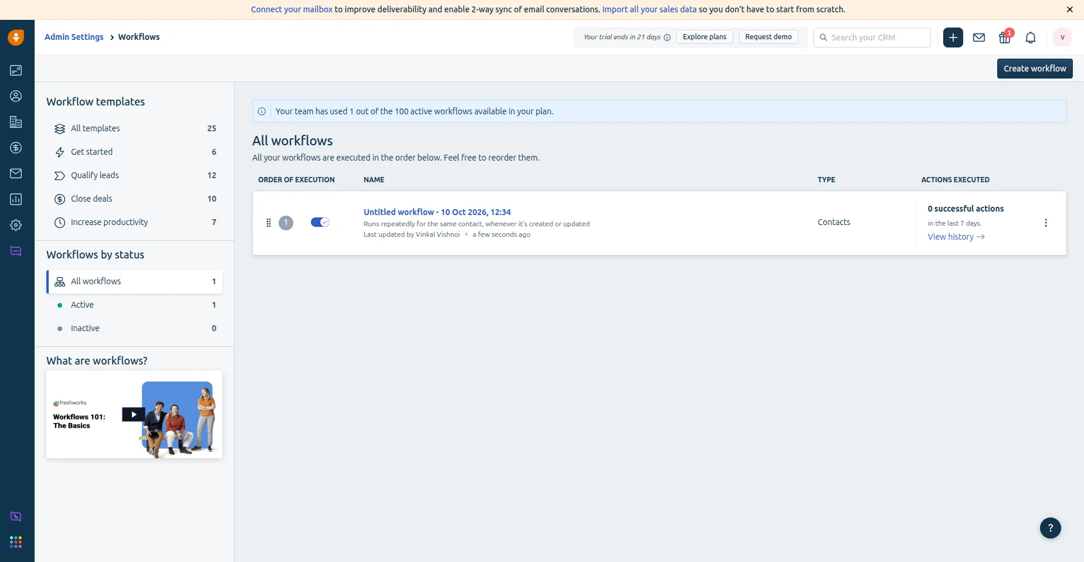This screenshot has height=562, width=1084.
Task: Open the apps switcher grid icon
Action: click(16, 542)
